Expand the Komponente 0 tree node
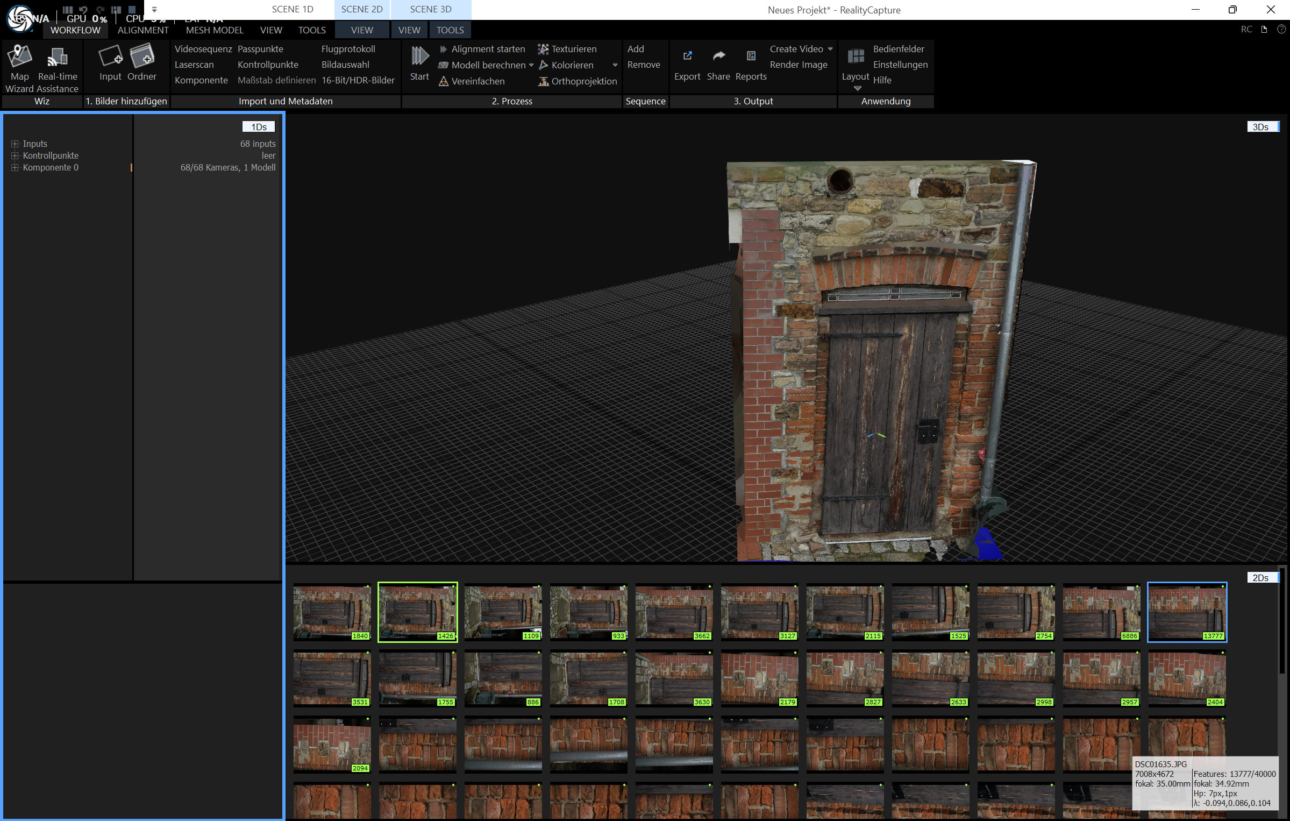The image size is (1290, 821). tap(15, 168)
